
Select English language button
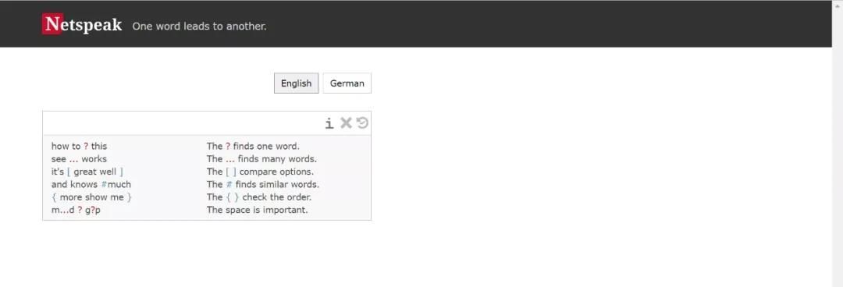point(297,83)
